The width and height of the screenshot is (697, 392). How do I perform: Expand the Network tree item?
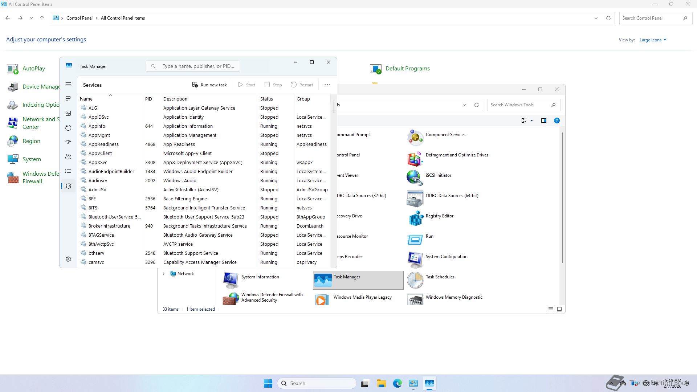[163, 274]
